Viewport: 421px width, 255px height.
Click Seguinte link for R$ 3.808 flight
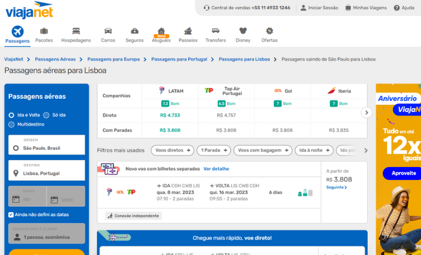tap(337, 187)
